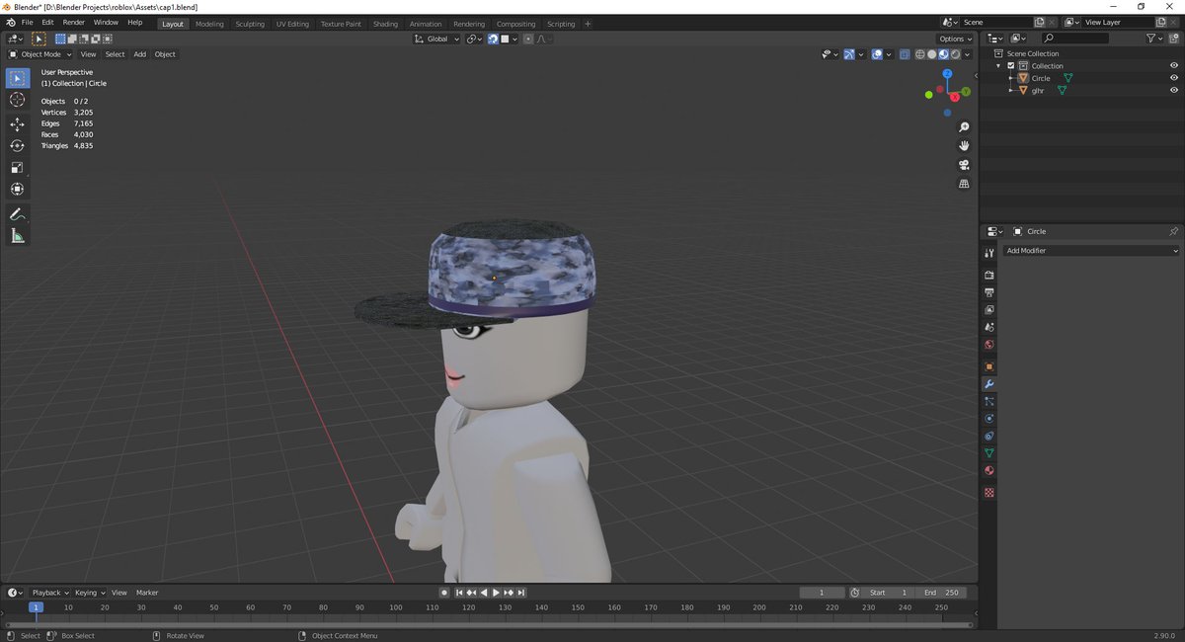Select the Move tool in the toolbar

click(17, 124)
